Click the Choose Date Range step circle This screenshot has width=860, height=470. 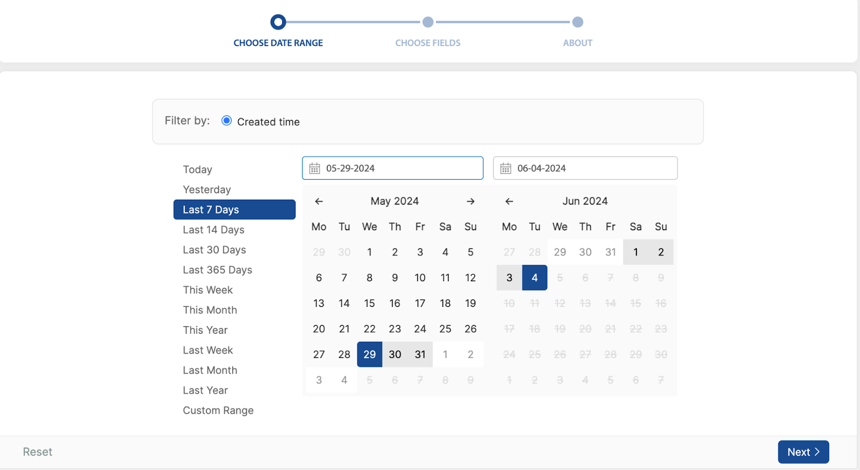tap(278, 22)
